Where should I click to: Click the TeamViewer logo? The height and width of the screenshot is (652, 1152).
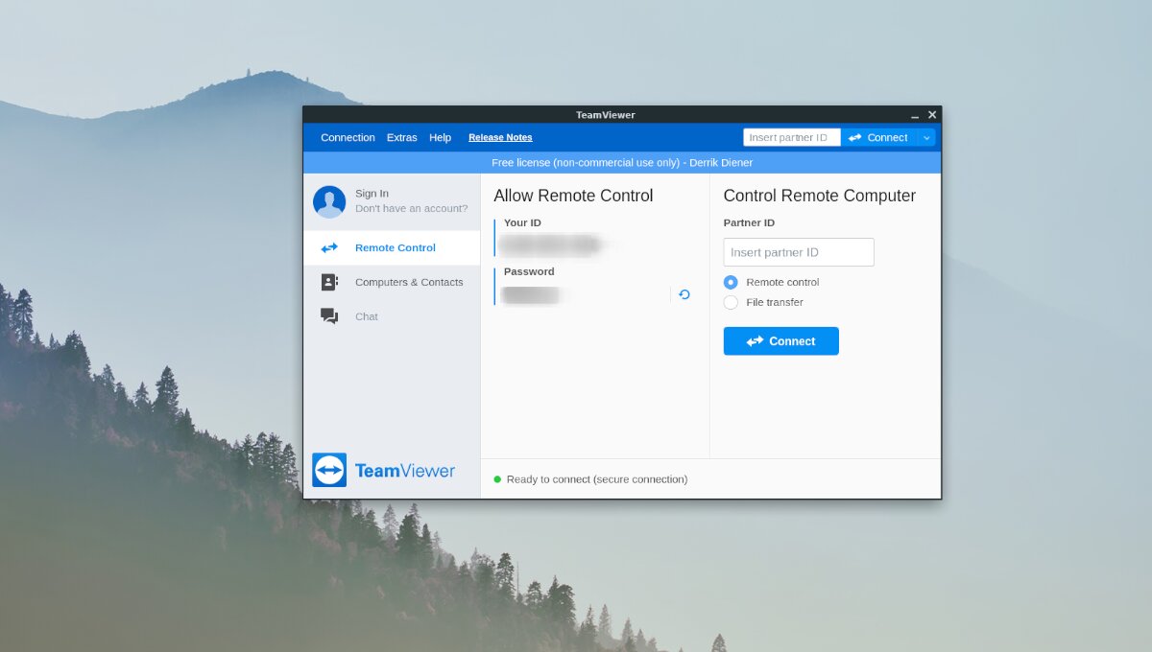pyautogui.click(x=383, y=470)
